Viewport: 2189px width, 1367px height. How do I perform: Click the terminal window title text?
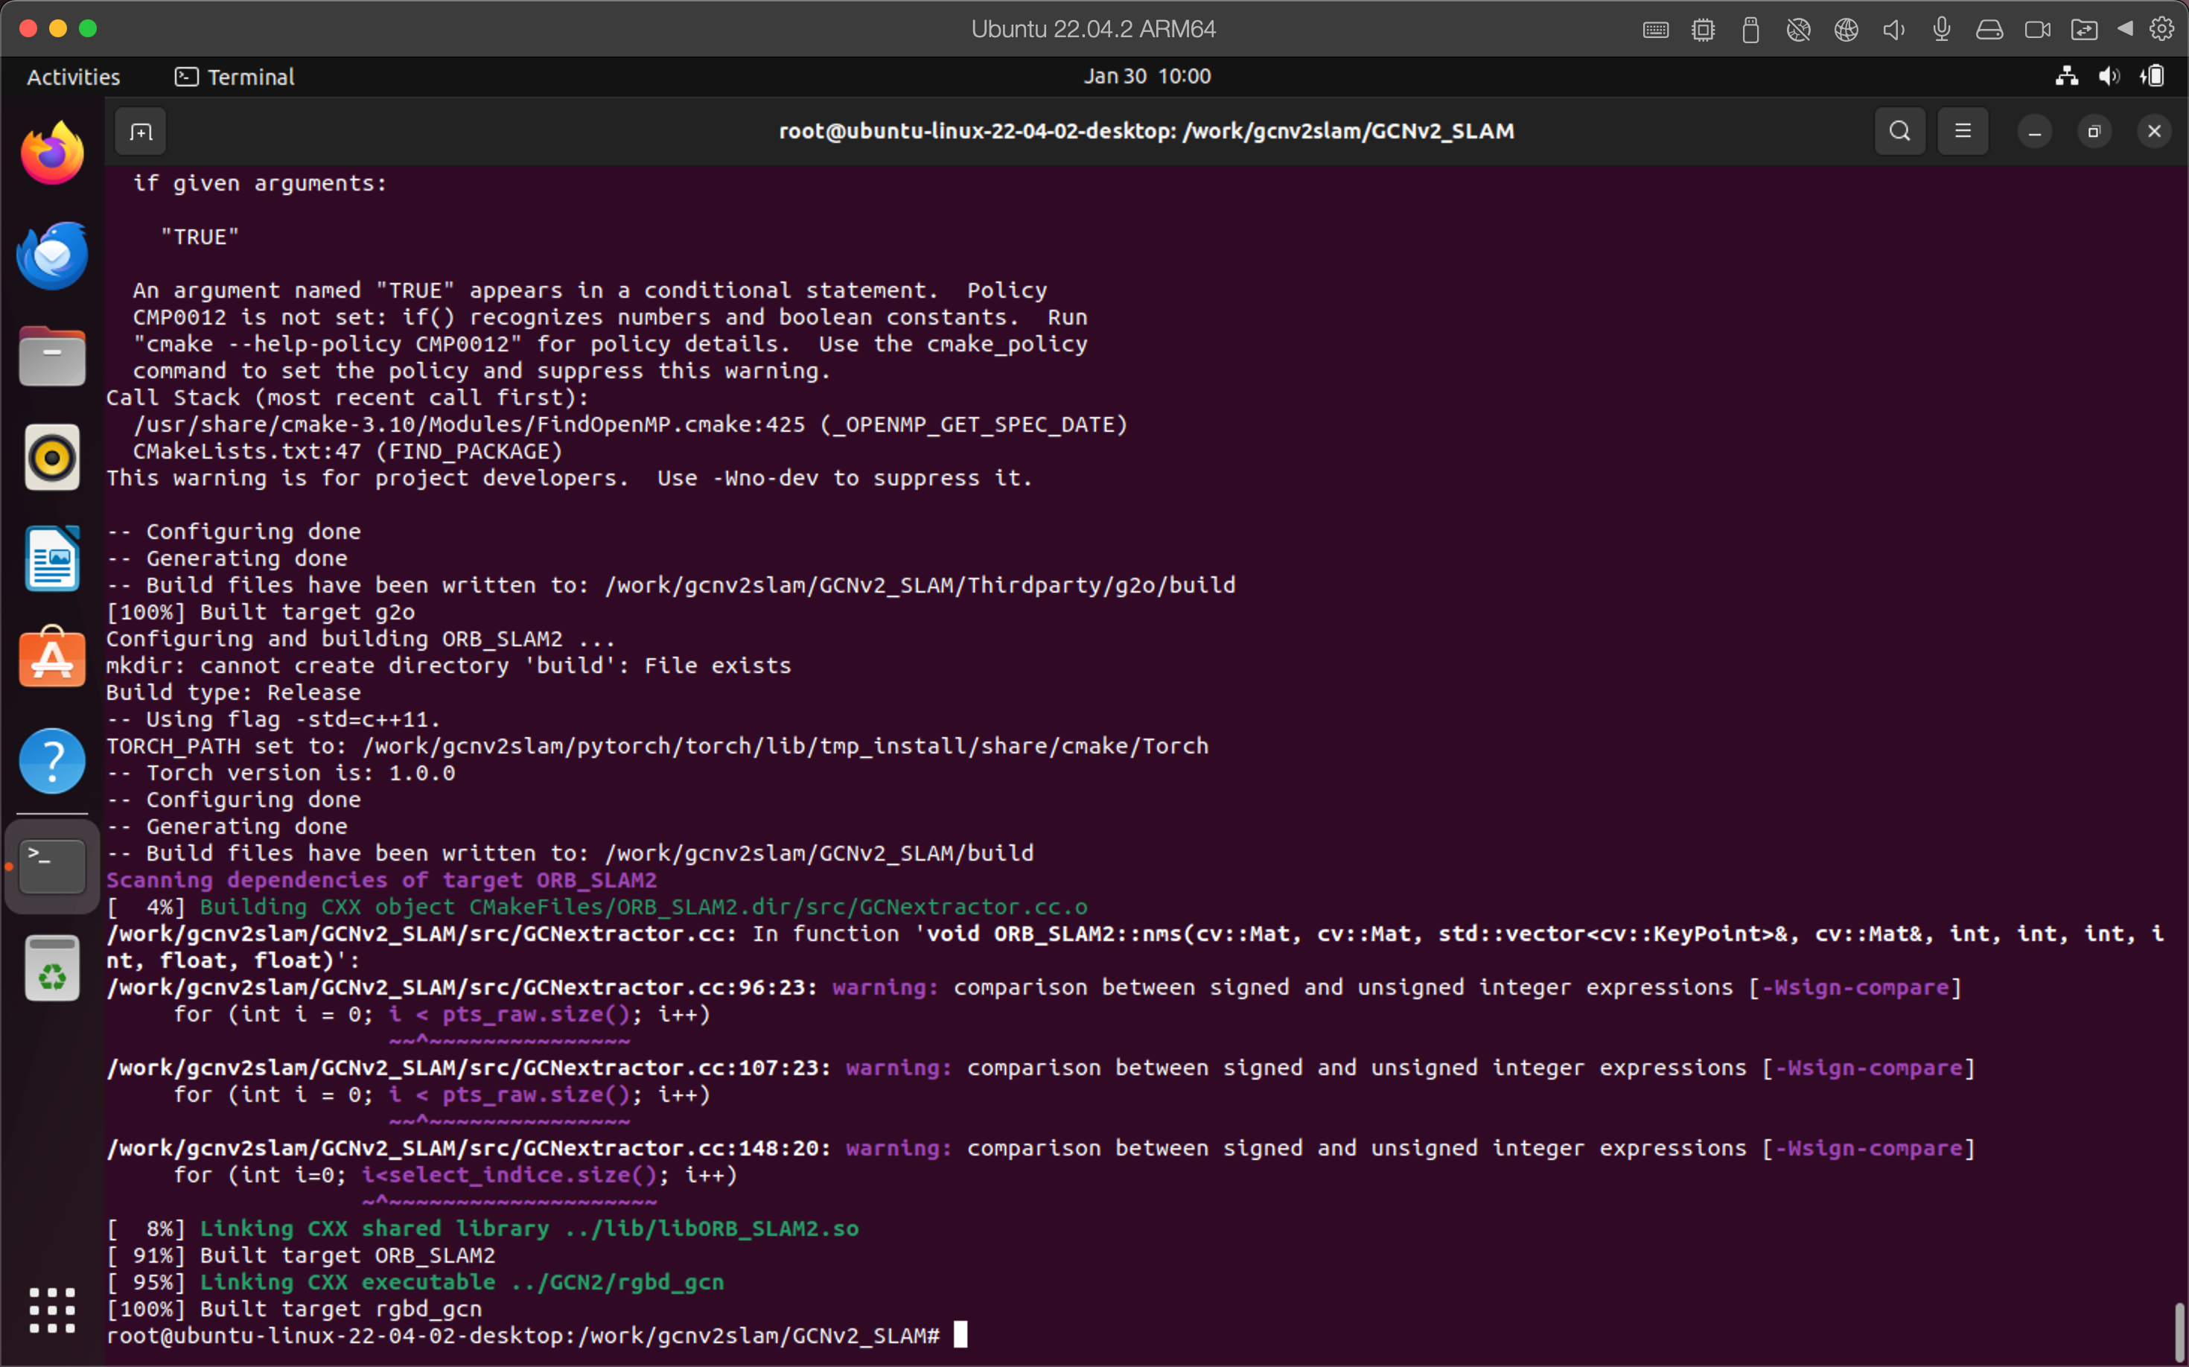click(1147, 131)
